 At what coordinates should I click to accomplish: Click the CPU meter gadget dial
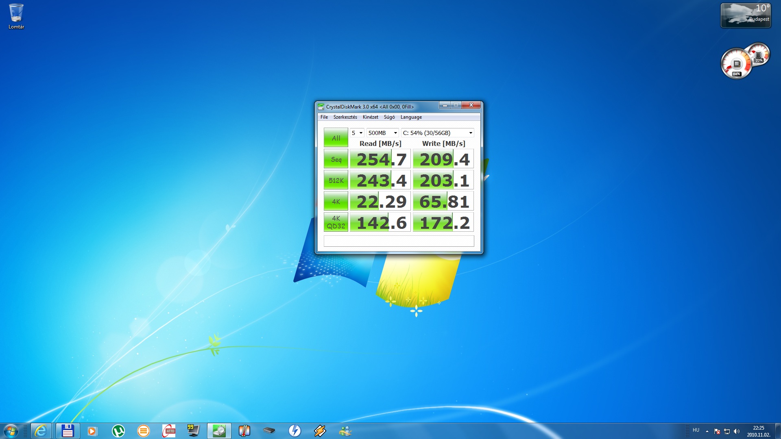click(736, 64)
